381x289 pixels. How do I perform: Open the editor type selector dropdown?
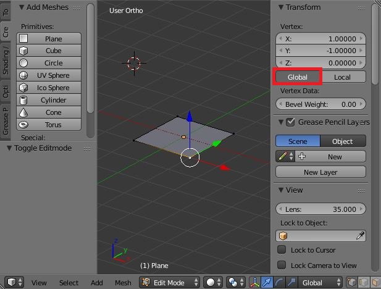point(14,282)
